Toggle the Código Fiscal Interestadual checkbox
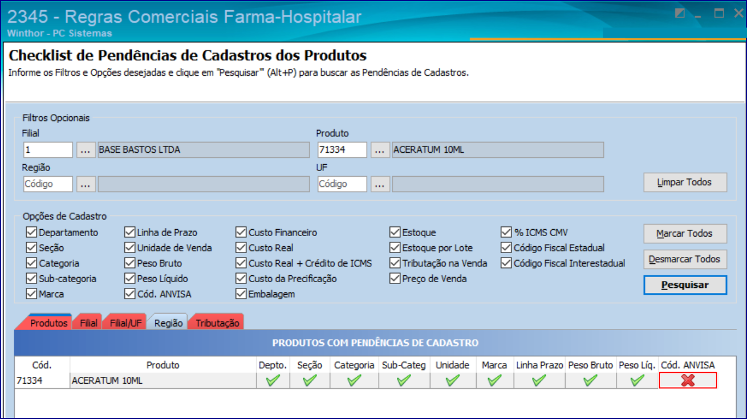 [x=506, y=263]
